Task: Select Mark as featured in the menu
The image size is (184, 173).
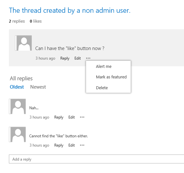Action: (x=111, y=77)
